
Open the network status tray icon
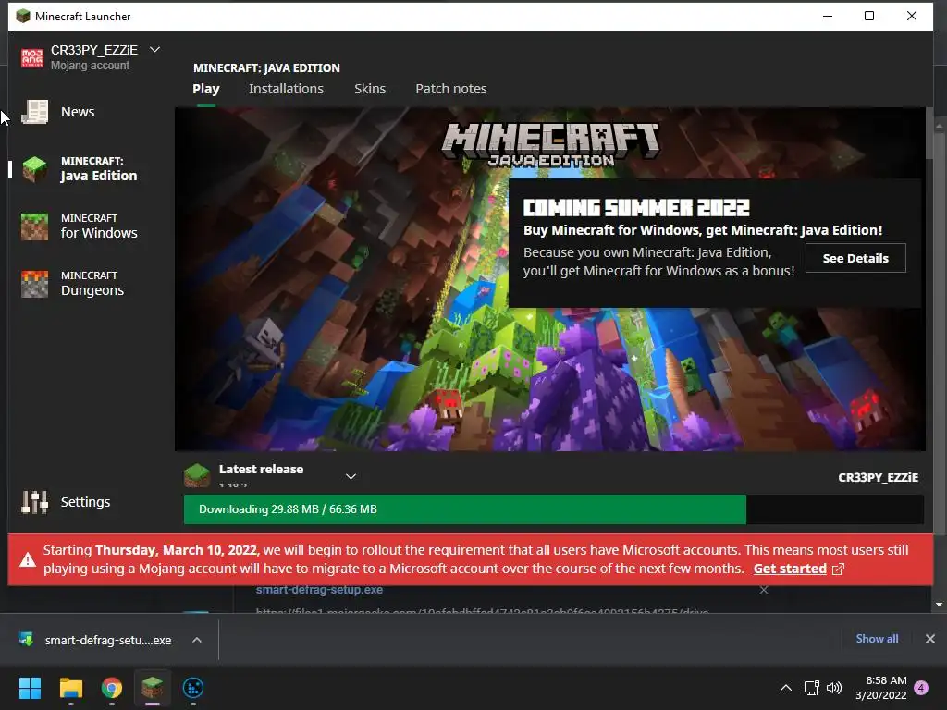click(x=811, y=688)
